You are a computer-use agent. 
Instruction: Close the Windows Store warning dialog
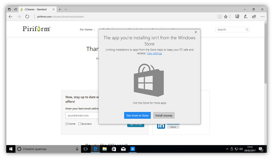click(196, 32)
